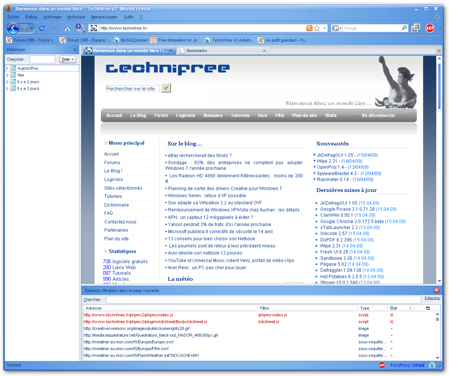Image resolution: width=449 pixels, height=376 pixels.
Task: Toggle state dot for somerights20.gif row
Action: (392, 329)
